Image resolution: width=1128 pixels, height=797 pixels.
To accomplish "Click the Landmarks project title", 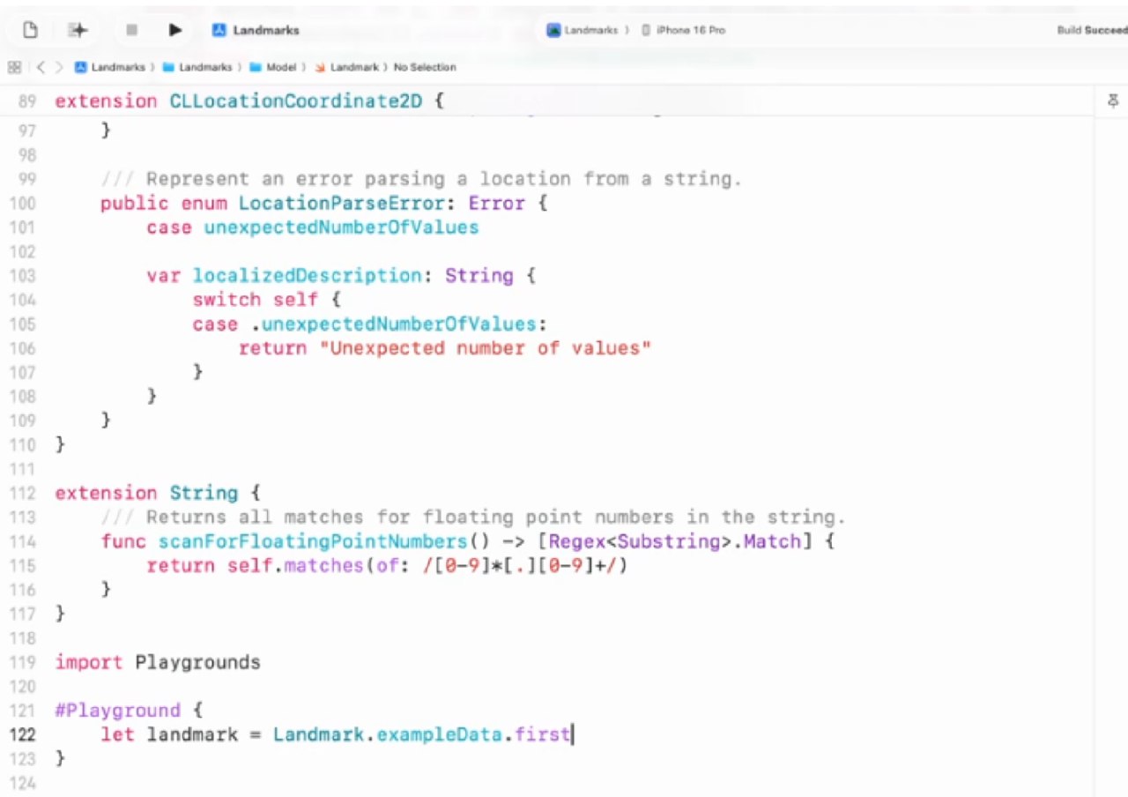I will (x=265, y=30).
